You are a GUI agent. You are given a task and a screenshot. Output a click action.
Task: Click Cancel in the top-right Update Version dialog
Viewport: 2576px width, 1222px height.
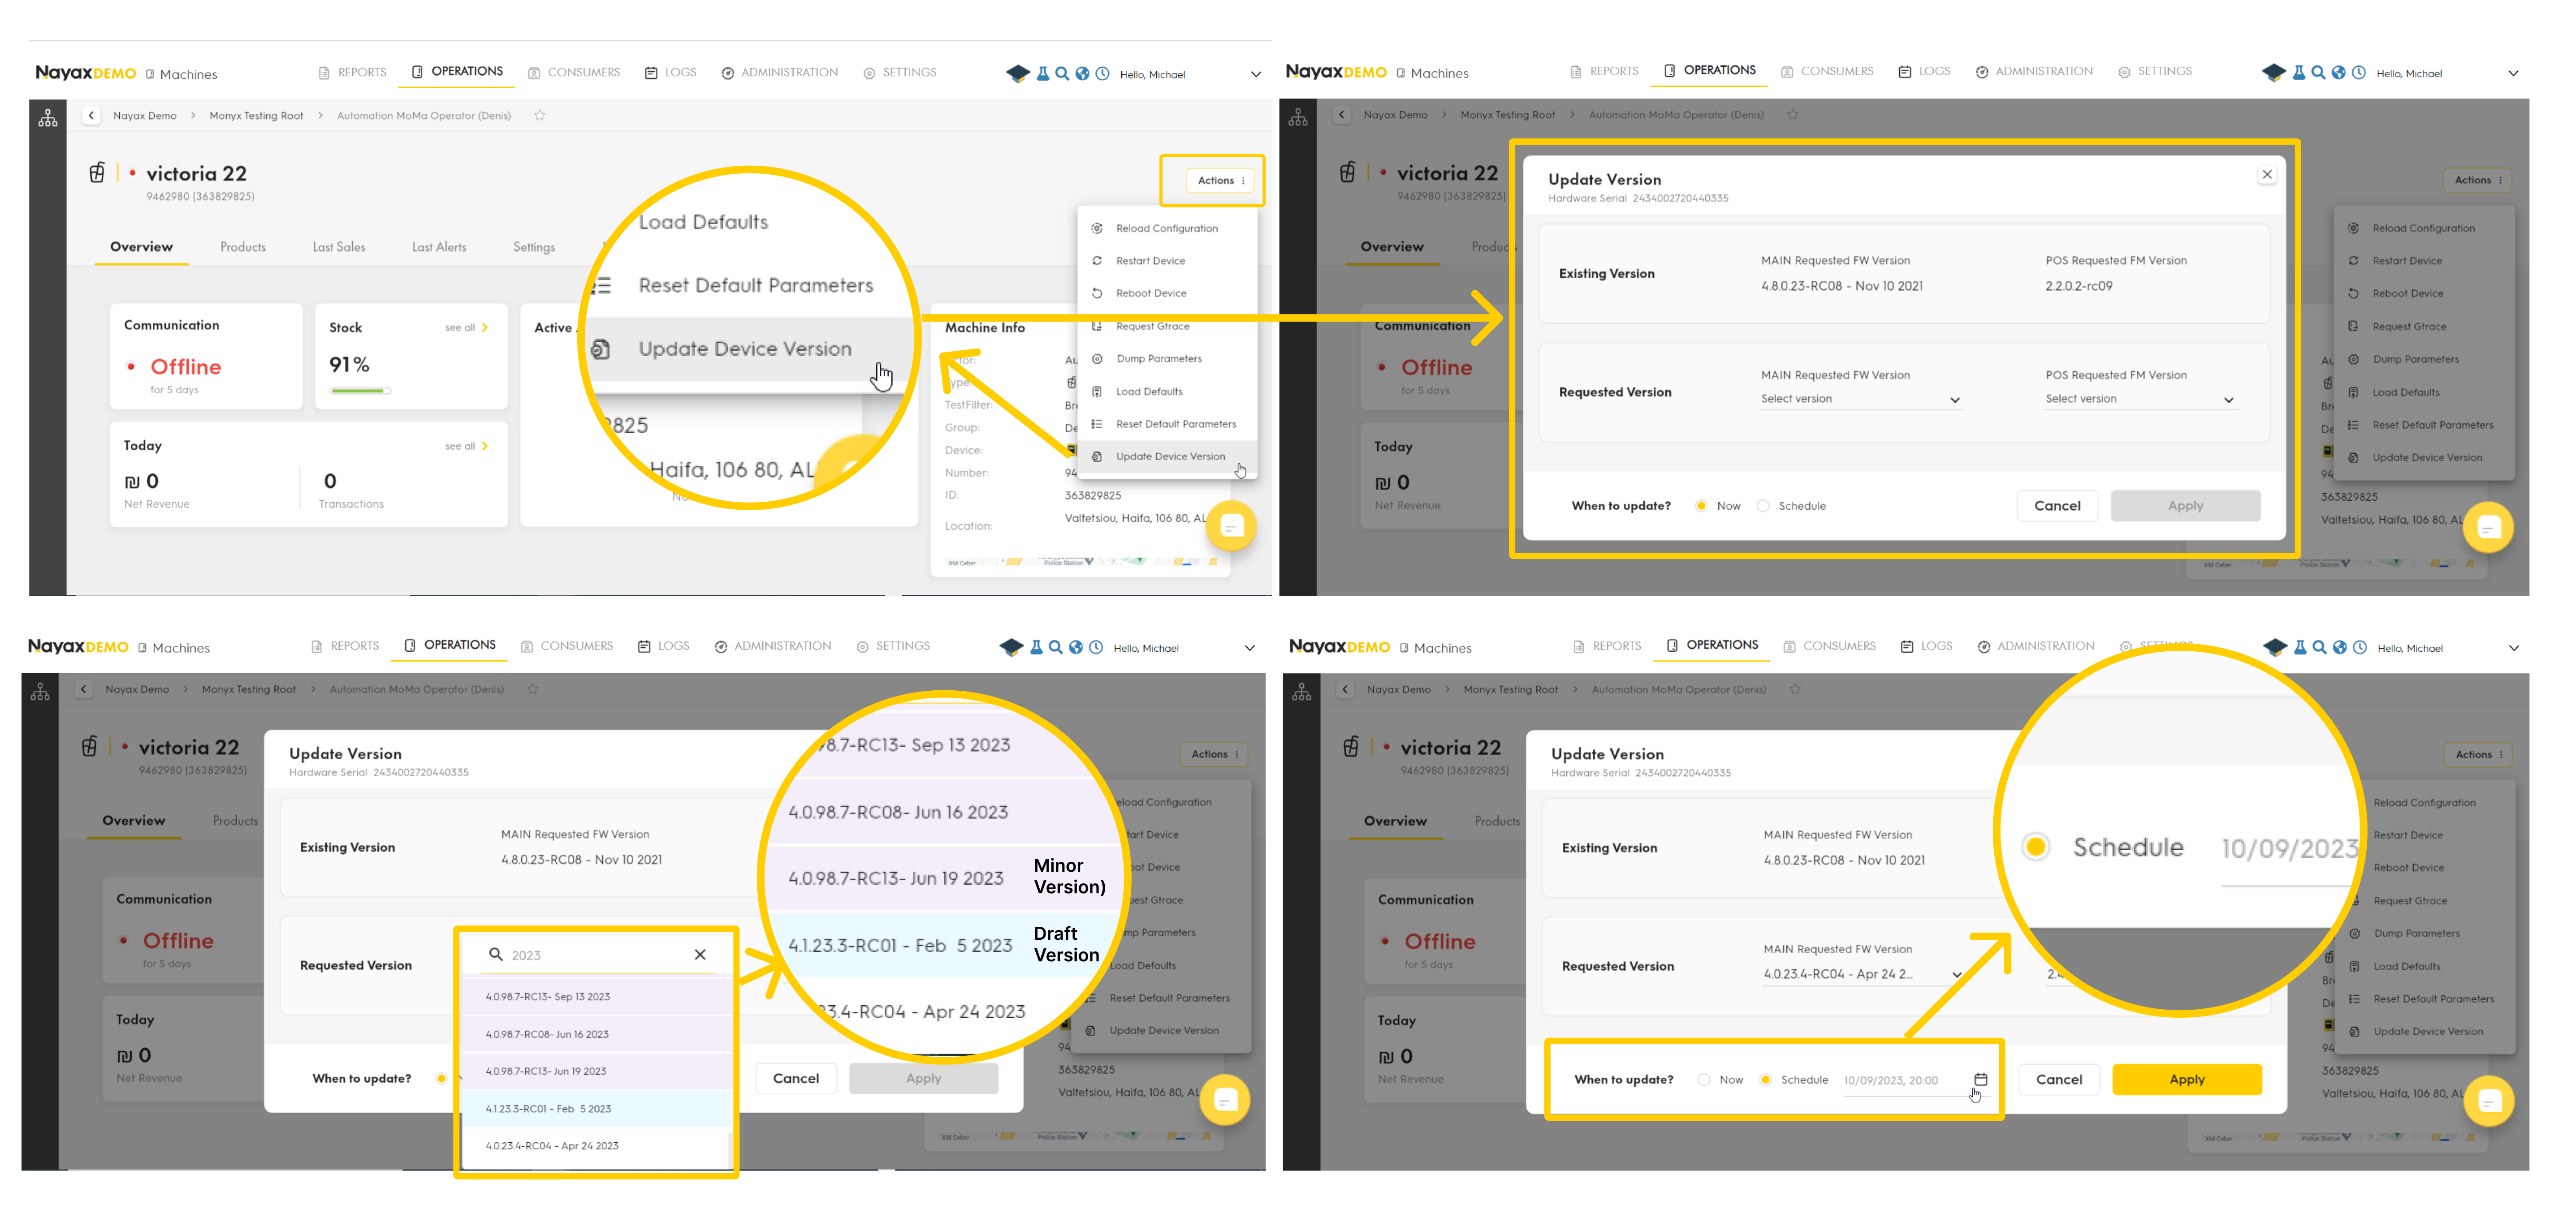point(2057,507)
